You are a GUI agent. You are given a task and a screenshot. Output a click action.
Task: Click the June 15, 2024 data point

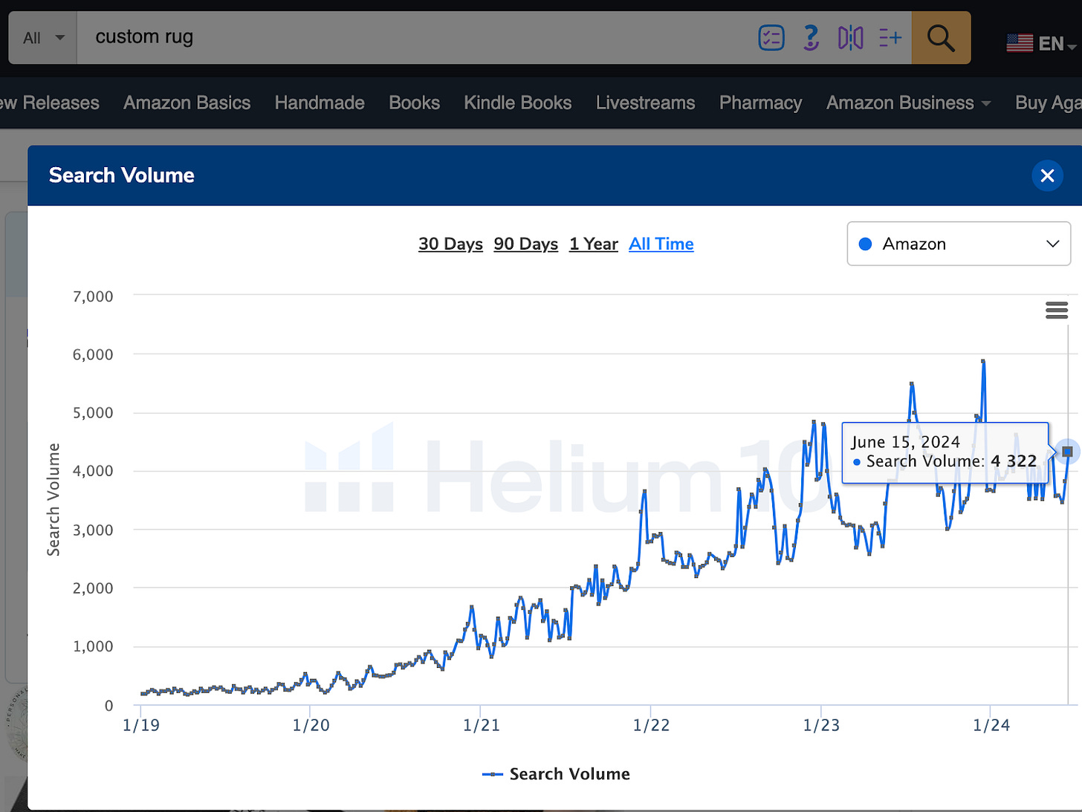click(x=1067, y=451)
